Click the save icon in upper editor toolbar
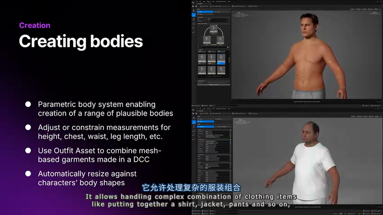This screenshot has height=215, width=383. pyautogui.click(x=194, y=6)
